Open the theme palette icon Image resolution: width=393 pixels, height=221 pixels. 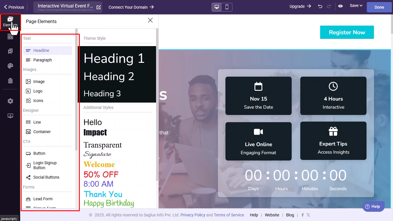[10, 66]
